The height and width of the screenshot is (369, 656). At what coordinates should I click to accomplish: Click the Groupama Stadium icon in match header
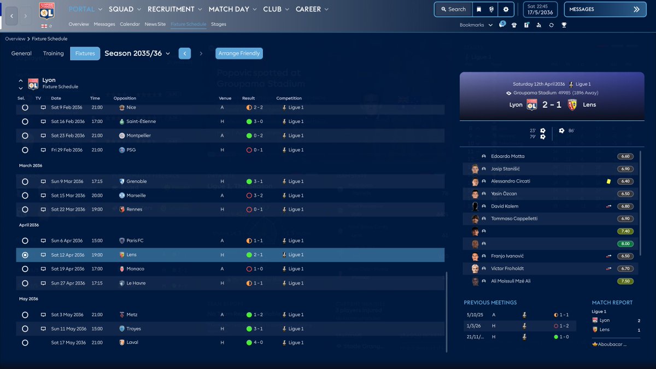click(x=508, y=92)
